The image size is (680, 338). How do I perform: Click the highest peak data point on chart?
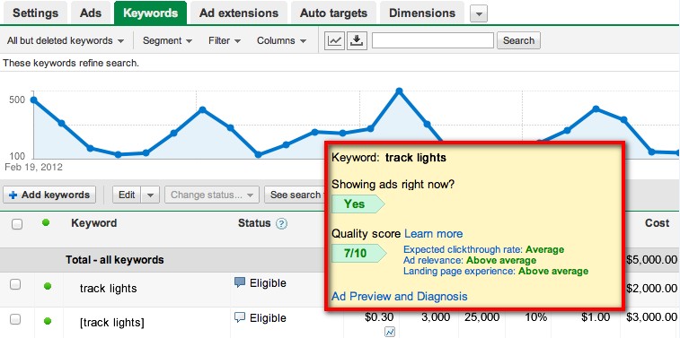[399, 91]
